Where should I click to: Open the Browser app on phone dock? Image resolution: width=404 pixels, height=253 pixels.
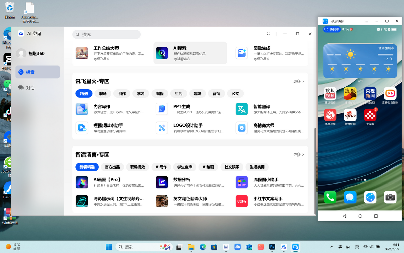(x=370, y=197)
